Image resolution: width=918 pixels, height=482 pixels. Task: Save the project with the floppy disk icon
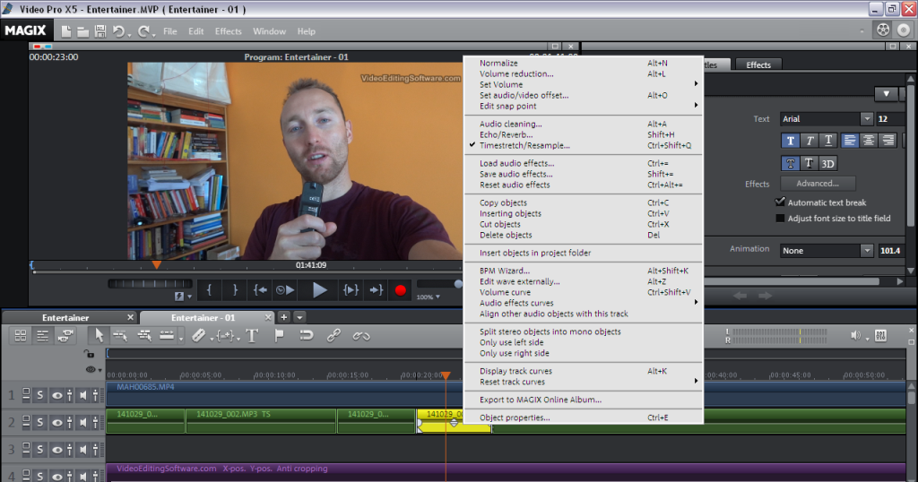(x=100, y=31)
